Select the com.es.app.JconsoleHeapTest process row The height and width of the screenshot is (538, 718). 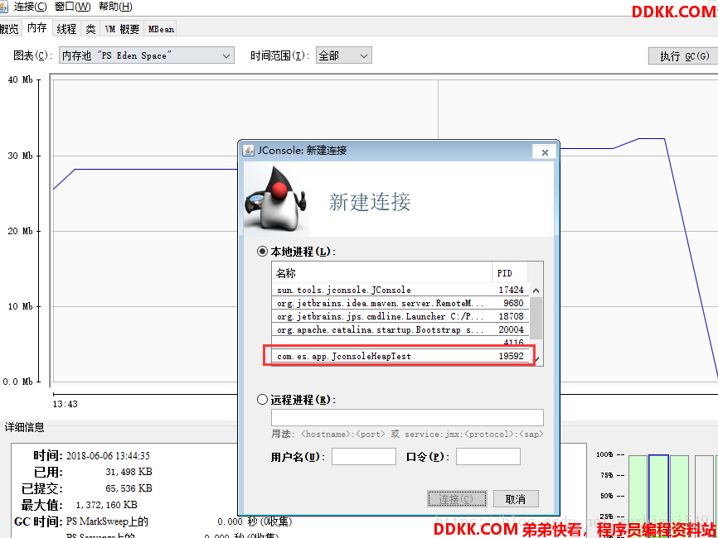400,356
